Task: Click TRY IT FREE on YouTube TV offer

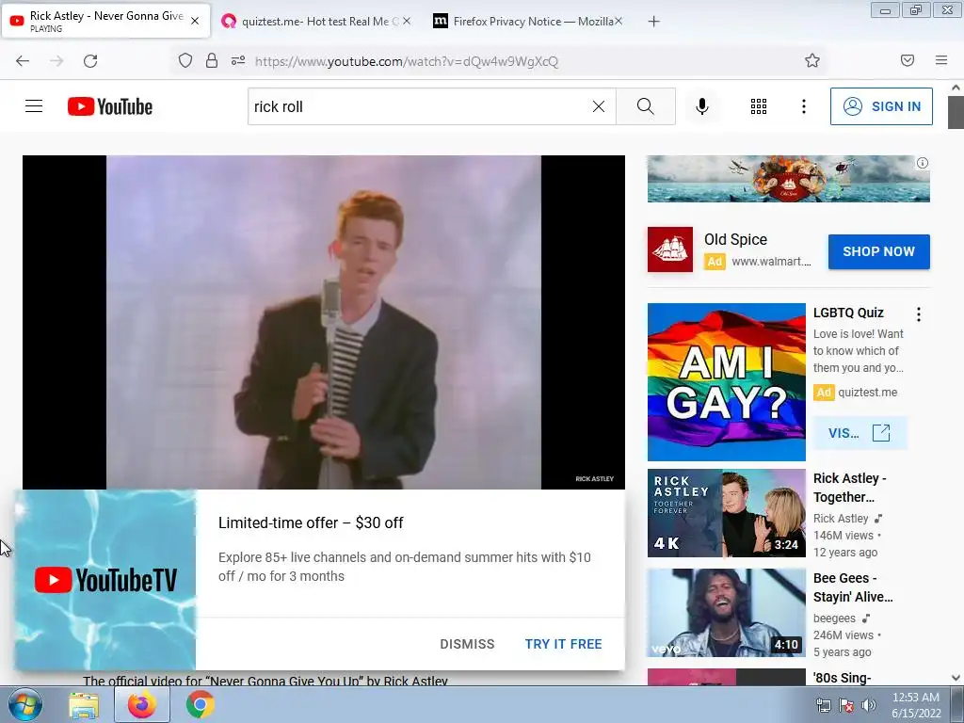Action: click(563, 644)
